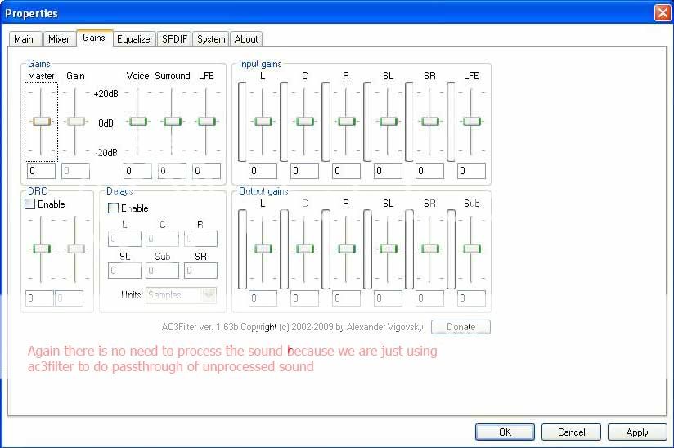Screen dimensions: 674x448
Task: Click the Master gain slider handle
Action: click(x=41, y=121)
